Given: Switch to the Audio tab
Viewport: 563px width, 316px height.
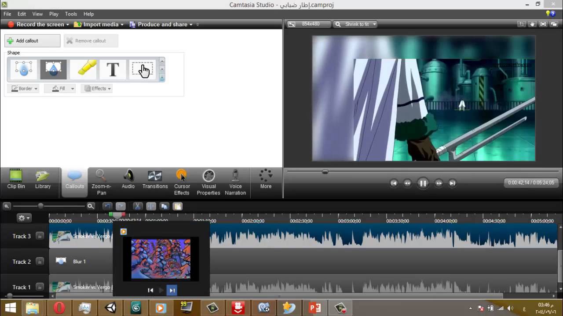Looking at the screenshot, I should coord(128,180).
